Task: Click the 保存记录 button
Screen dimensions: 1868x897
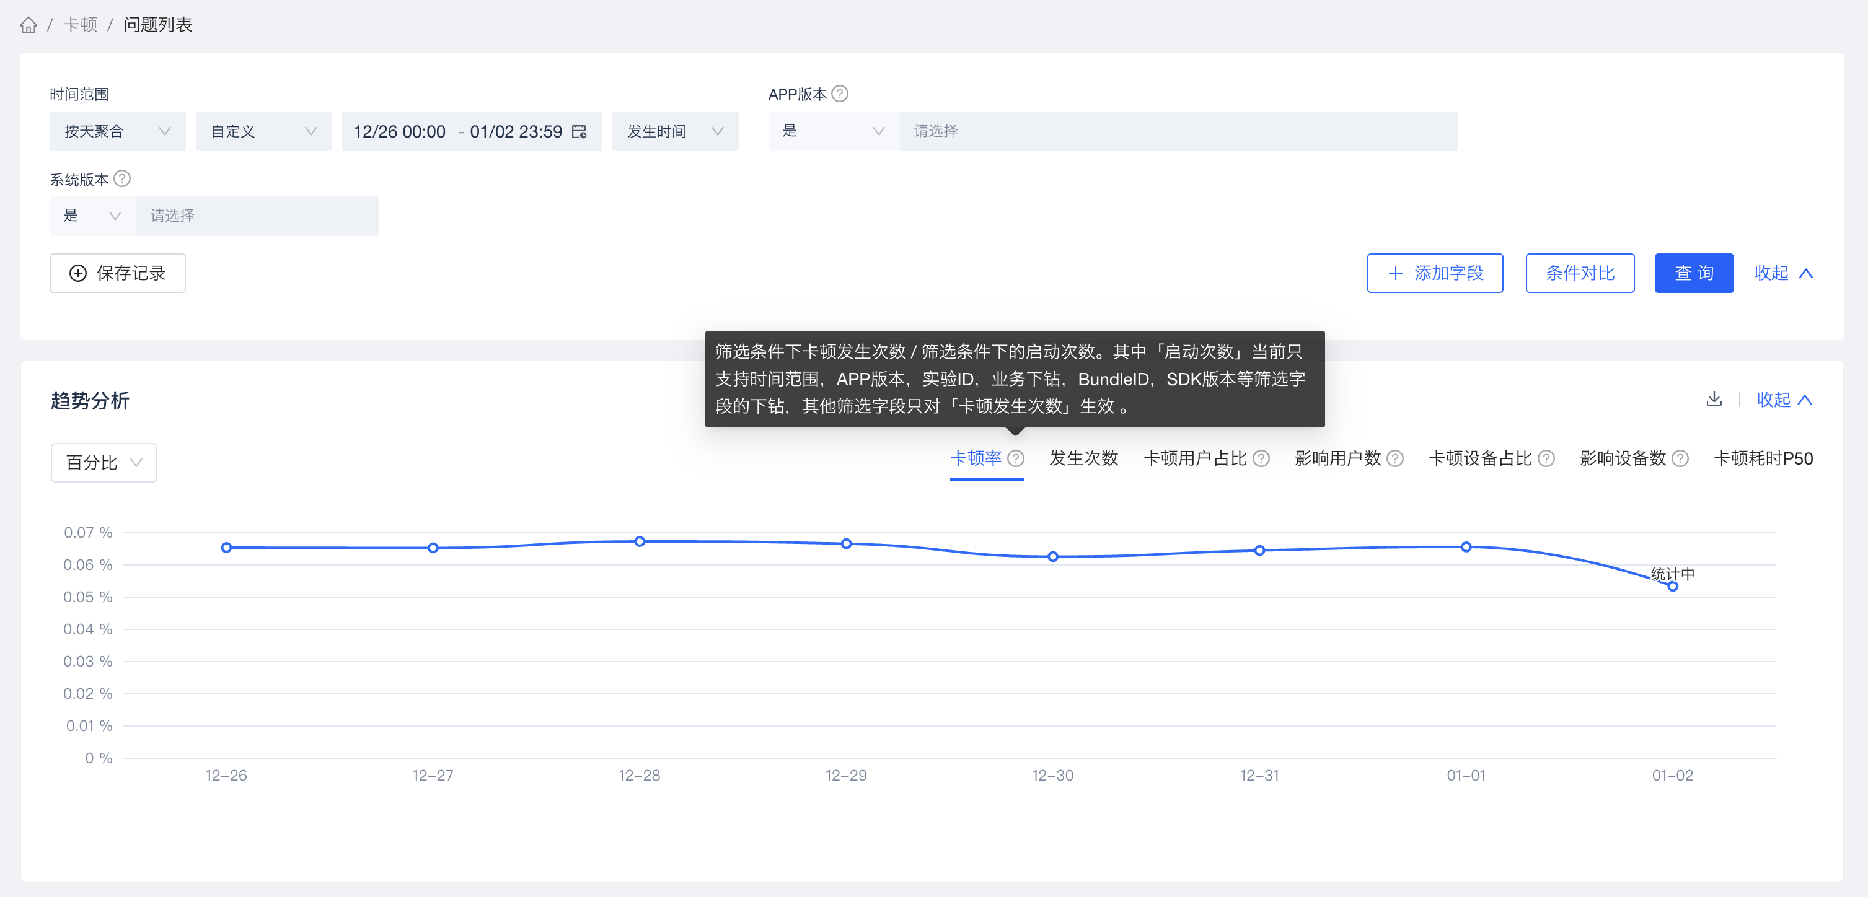Action: [x=118, y=273]
